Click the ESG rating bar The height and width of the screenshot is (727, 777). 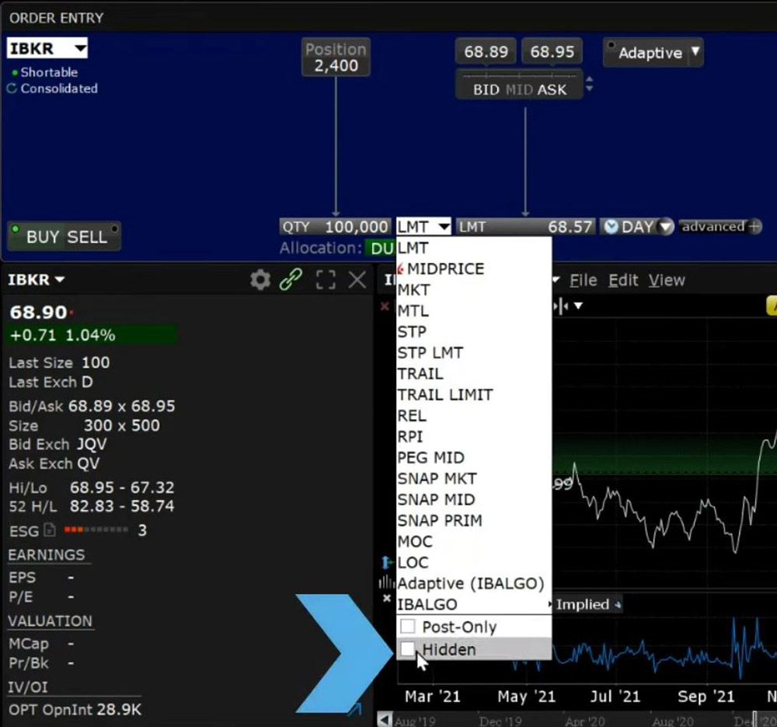pos(96,530)
